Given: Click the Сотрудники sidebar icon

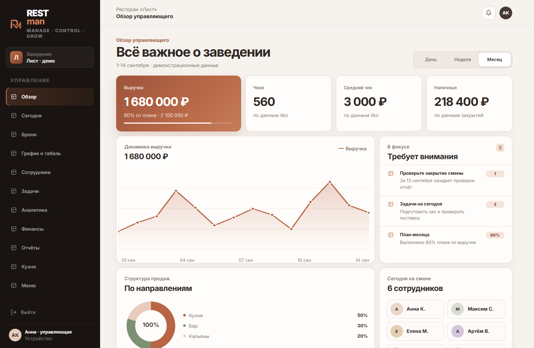Looking at the screenshot, I should [x=14, y=172].
